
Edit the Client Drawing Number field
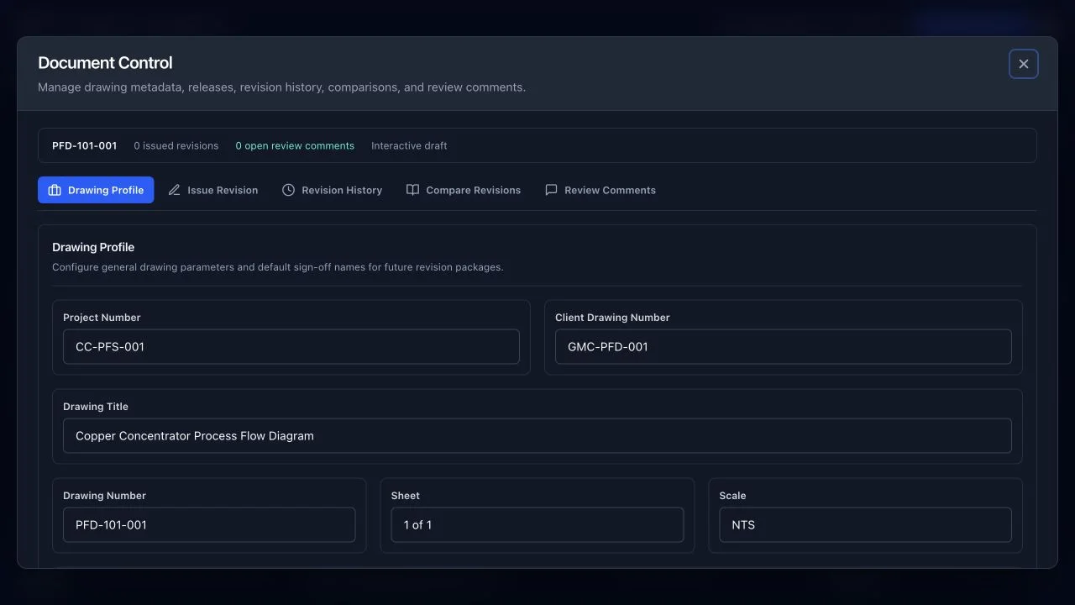(784, 346)
